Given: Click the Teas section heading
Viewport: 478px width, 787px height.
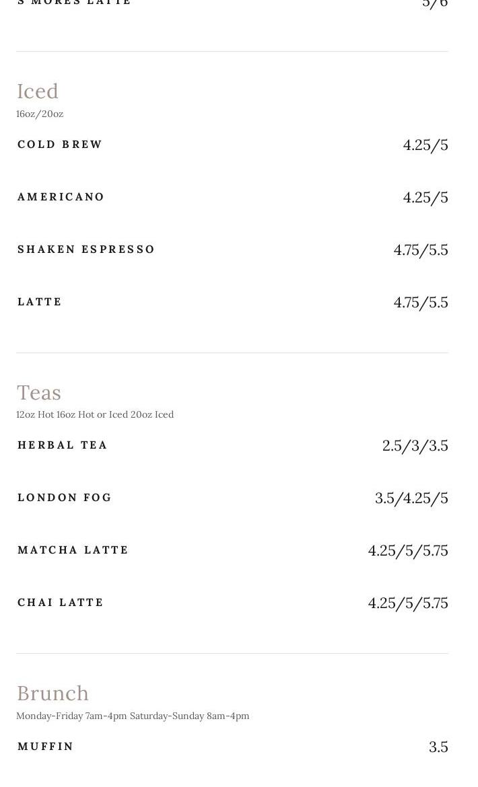Looking at the screenshot, I should coord(38,393).
